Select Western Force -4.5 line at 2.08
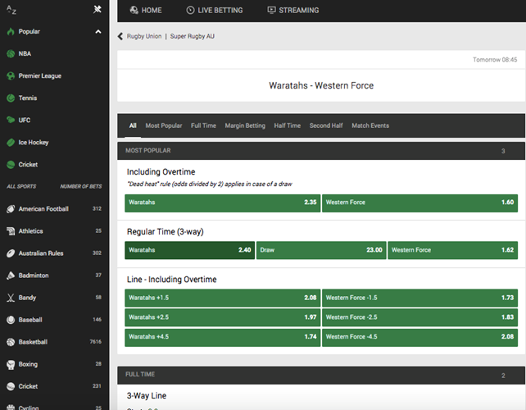This screenshot has width=526, height=410. pos(419,337)
